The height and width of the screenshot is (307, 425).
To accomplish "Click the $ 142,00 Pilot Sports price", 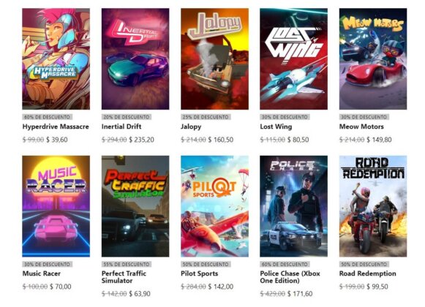I will [221, 287].
